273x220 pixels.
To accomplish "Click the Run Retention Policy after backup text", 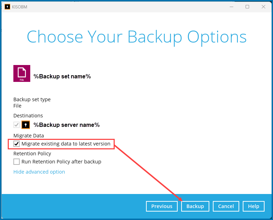I will pos(61,162).
